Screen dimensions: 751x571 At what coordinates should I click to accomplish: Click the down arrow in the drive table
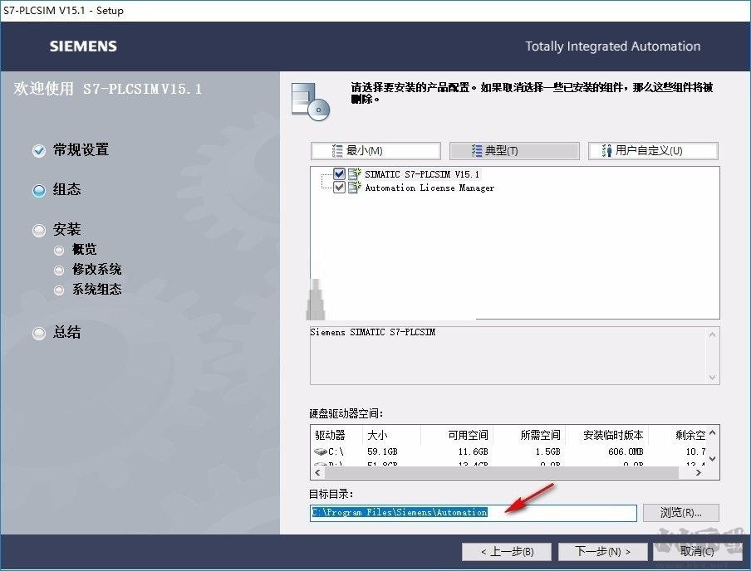pos(712,458)
